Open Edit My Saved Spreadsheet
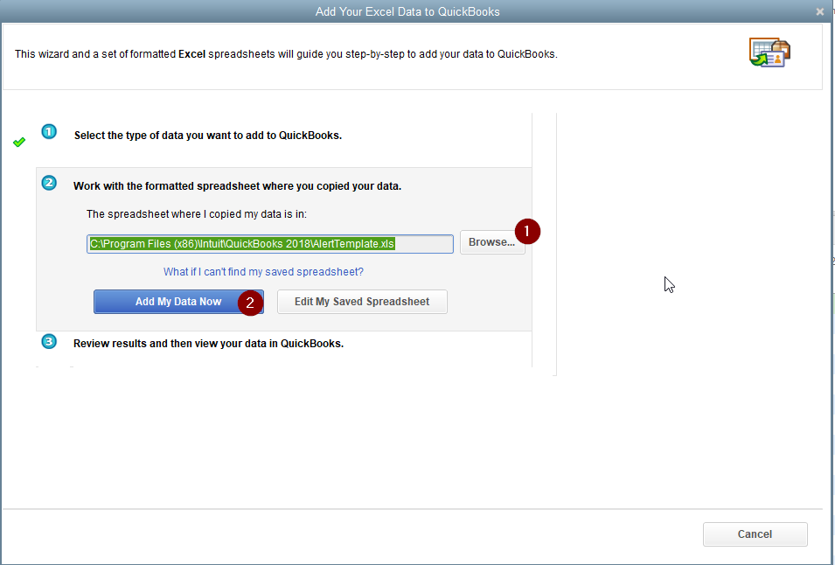 [x=362, y=302]
